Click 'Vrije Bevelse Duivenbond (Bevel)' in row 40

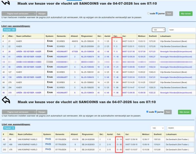point(173,72)
